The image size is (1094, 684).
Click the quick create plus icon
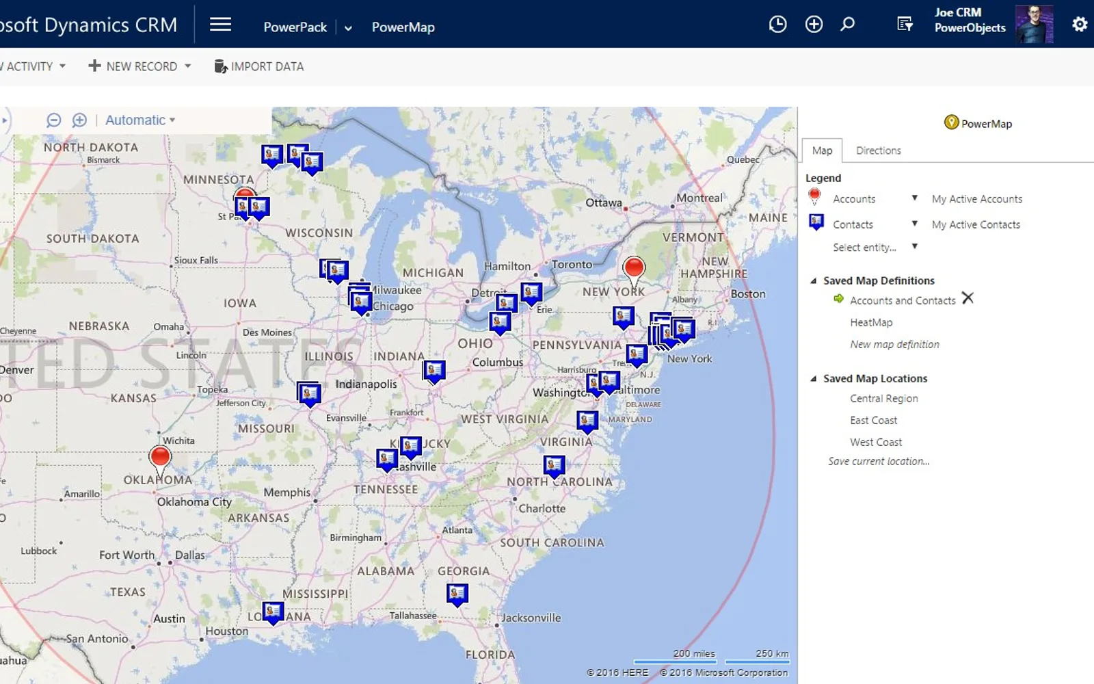(x=814, y=25)
